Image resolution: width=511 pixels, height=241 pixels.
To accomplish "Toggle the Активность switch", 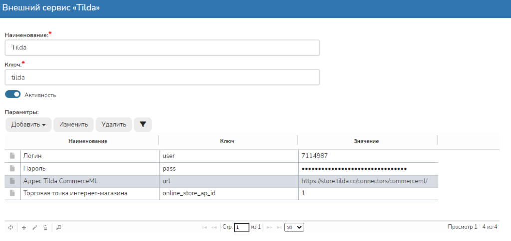I will (x=13, y=94).
